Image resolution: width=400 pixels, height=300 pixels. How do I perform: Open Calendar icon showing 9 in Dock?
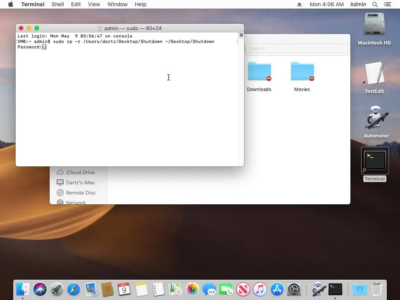pos(124,289)
